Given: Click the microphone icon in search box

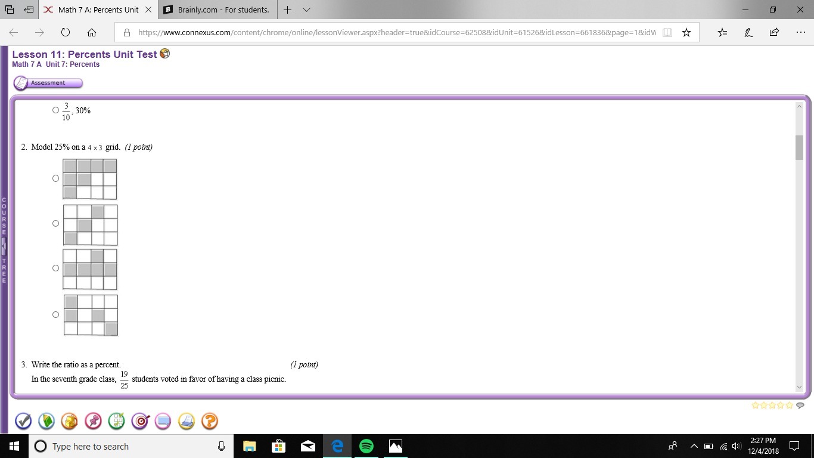Looking at the screenshot, I should click(x=221, y=446).
